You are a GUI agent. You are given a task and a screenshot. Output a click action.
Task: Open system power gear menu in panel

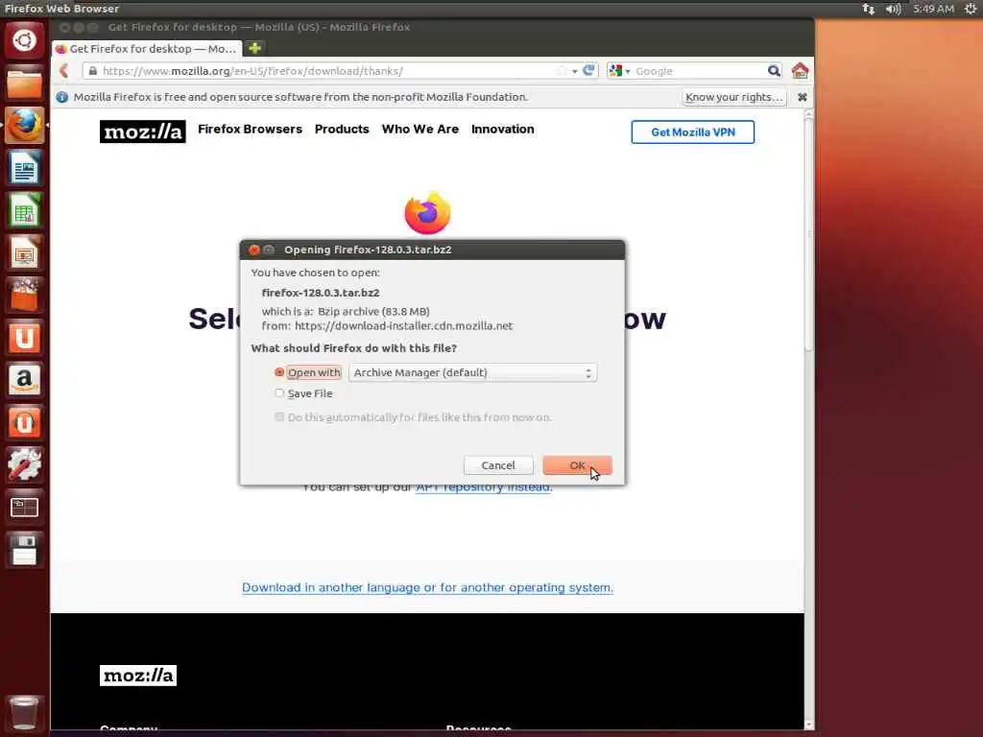970,9
